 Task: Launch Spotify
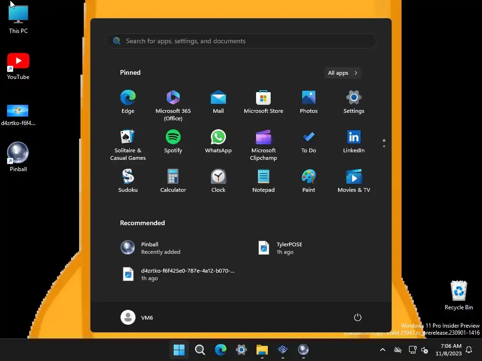[x=173, y=141]
